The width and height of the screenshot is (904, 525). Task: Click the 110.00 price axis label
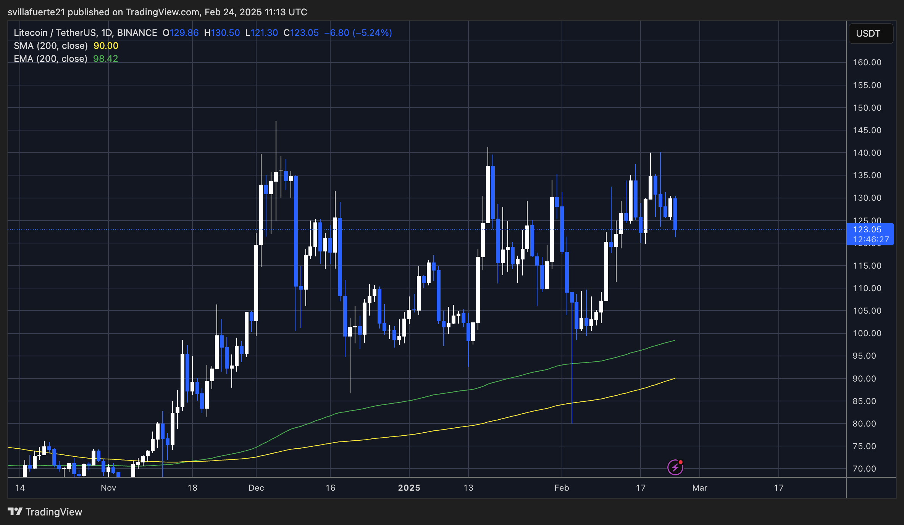coord(867,288)
